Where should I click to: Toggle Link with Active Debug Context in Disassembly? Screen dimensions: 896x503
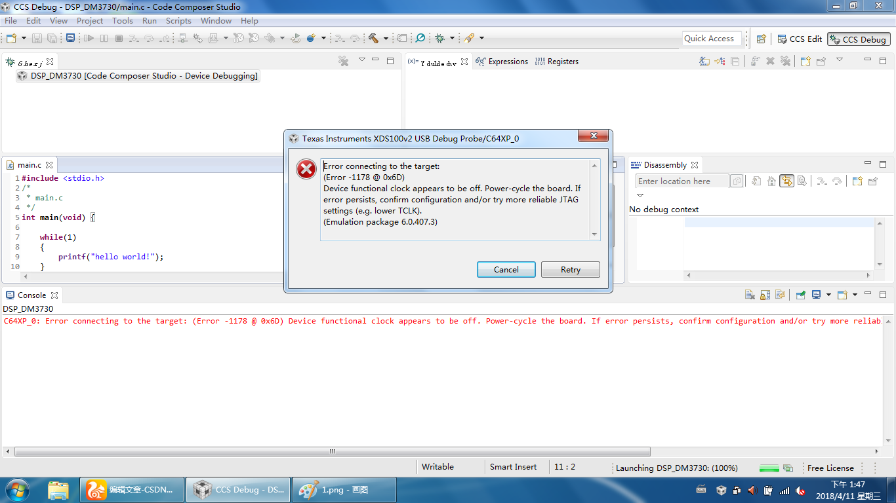click(x=786, y=181)
